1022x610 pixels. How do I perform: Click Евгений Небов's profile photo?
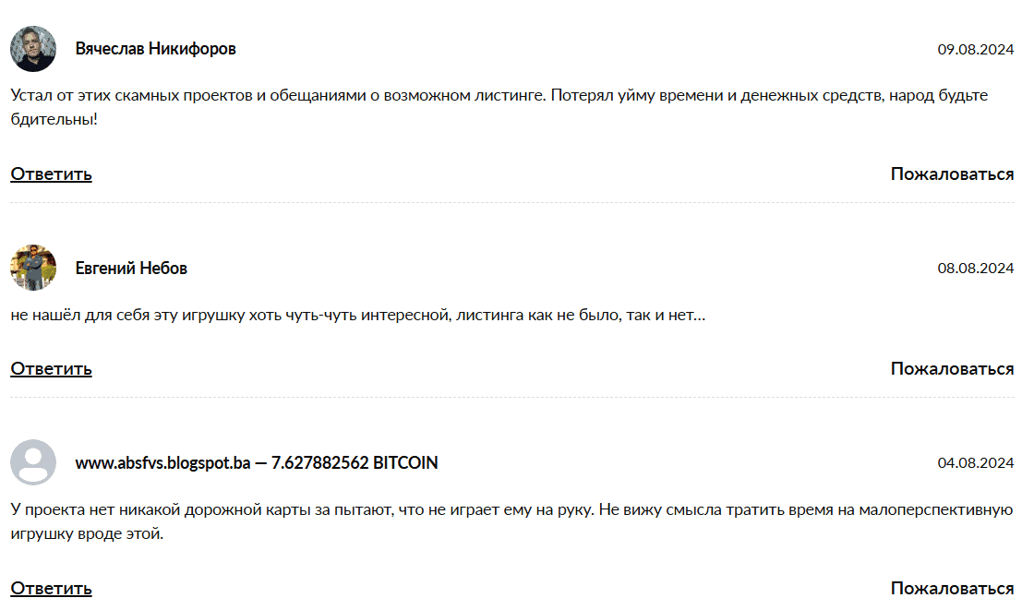pos(33,269)
